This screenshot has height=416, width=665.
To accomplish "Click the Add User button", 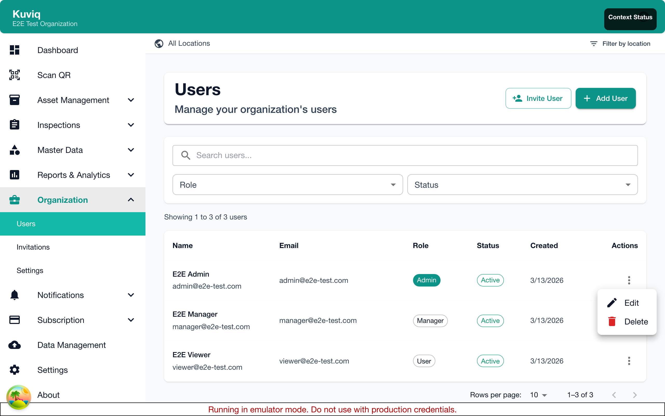I will click(606, 98).
